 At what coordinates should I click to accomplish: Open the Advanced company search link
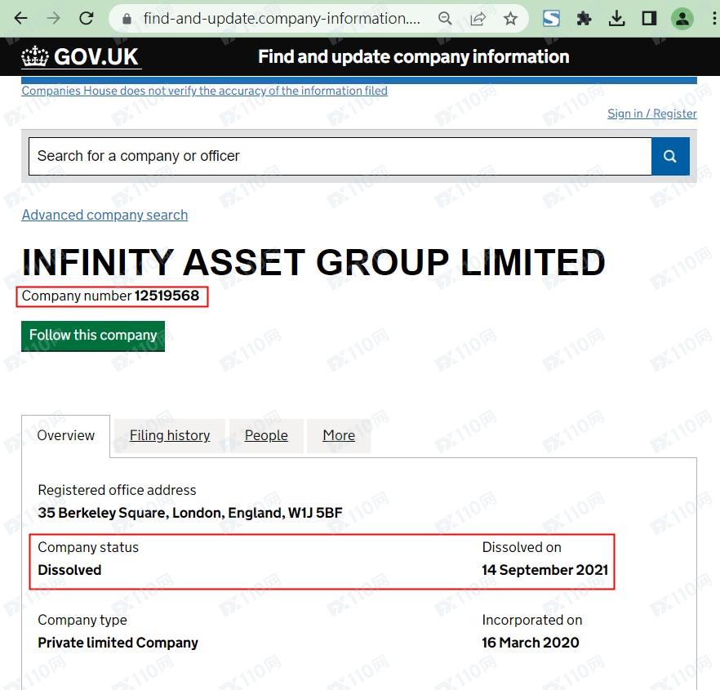pyautogui.click(x=104, y=215)
